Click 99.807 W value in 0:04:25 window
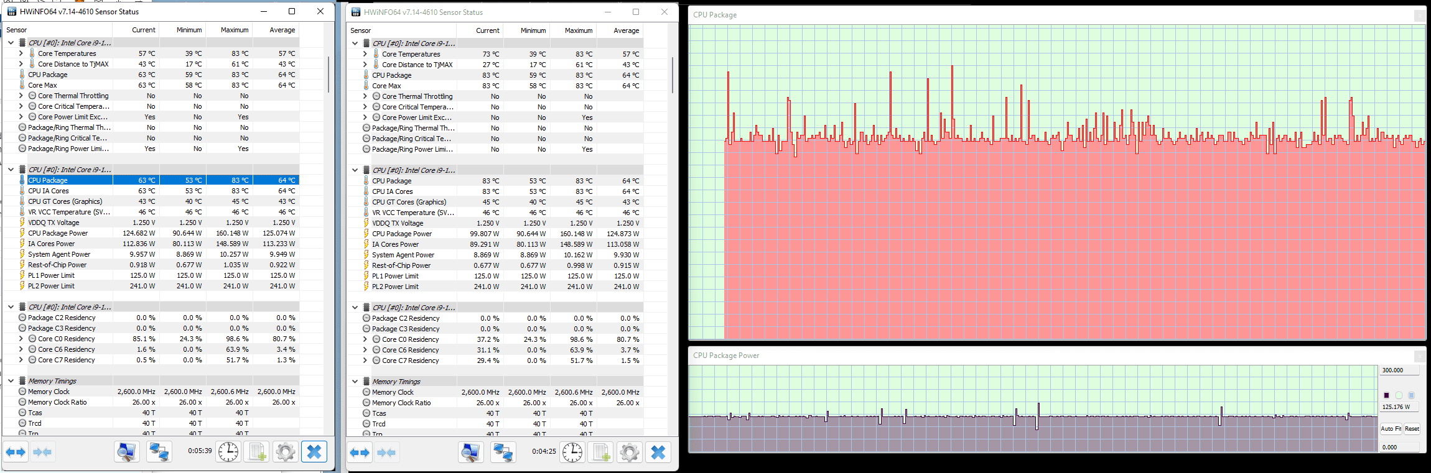Image resolution: width=1431 pixels, height=473 pixels. pyautogui.click(x=485, y=234)
